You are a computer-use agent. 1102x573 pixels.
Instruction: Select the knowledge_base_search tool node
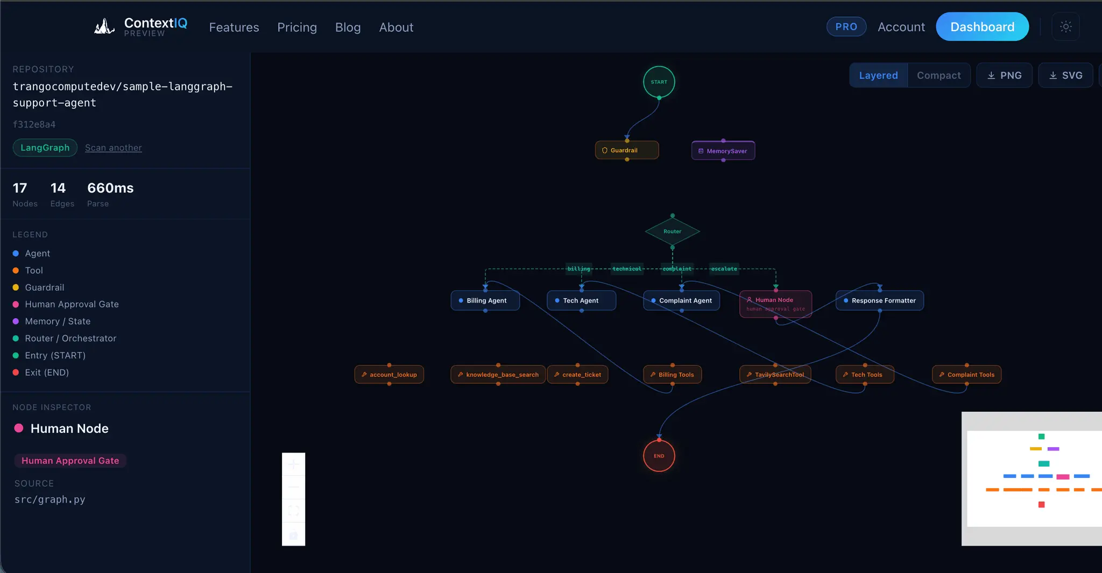pyautogui.click(x=498, y=375)
